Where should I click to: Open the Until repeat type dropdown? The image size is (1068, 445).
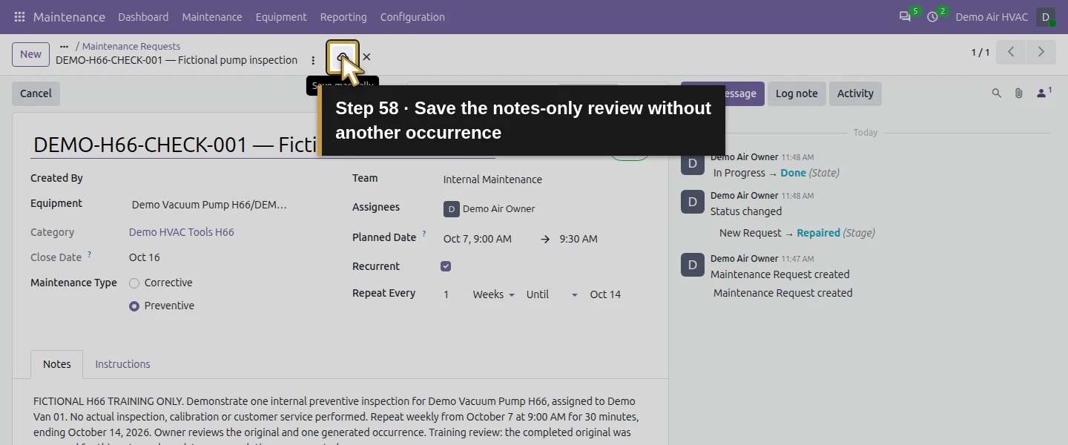pos(552,294)
